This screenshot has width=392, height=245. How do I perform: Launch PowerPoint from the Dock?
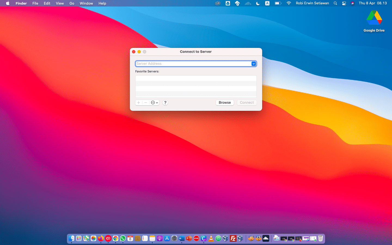[189, 238]
